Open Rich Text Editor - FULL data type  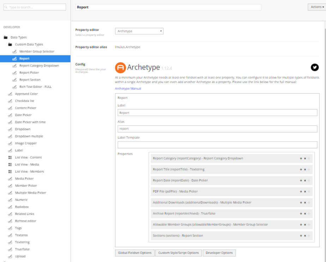coord(35,87)
